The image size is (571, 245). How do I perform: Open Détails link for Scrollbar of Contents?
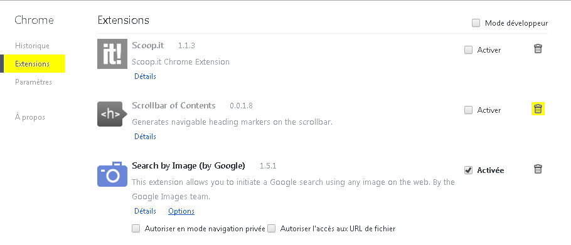click(x=145, y=137)
